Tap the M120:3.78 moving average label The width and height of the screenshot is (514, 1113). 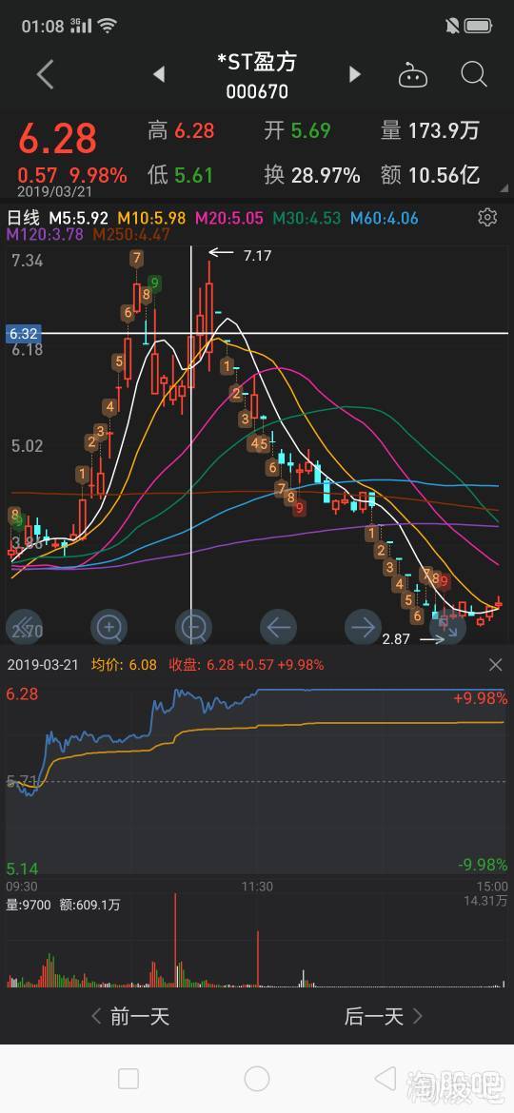(x=45, y=234)
